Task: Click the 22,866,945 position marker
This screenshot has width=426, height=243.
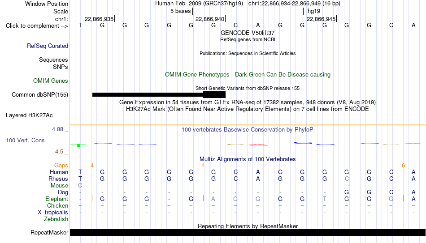Action: coord(322,19)
